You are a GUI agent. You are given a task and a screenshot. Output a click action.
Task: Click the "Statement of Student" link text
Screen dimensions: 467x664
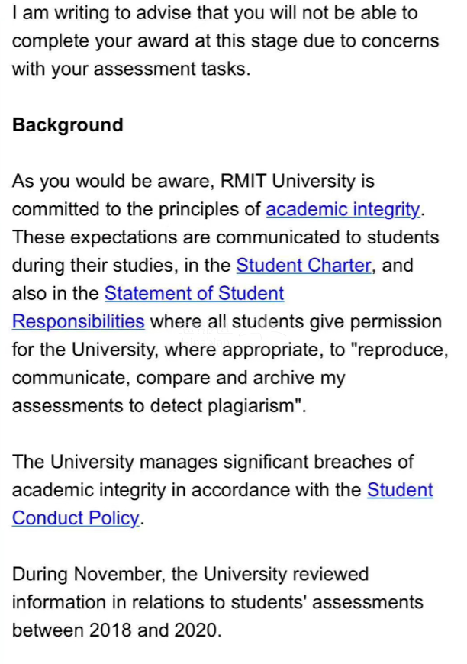[194, 294]
